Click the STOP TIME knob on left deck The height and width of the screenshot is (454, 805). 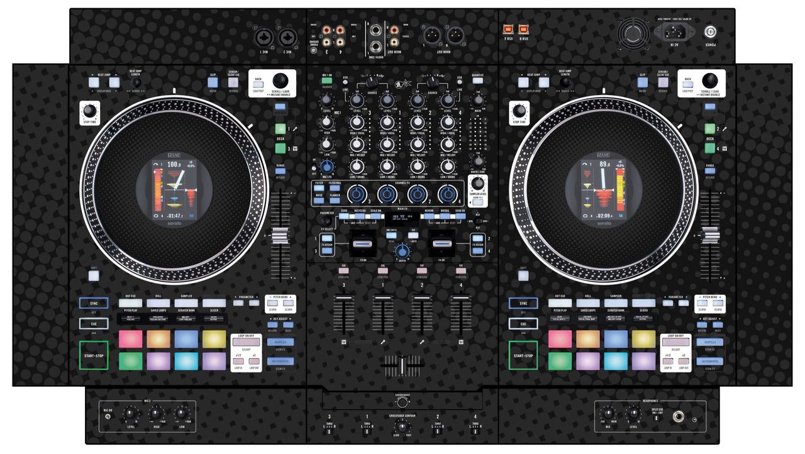coord(90,111)
